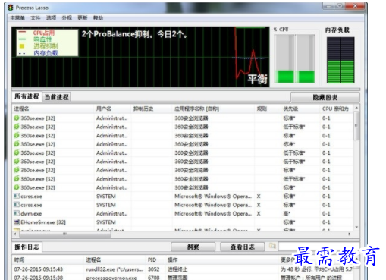Open the 文件 menu
The height and width of the screenshot is (280, 386).
[36, 18]
